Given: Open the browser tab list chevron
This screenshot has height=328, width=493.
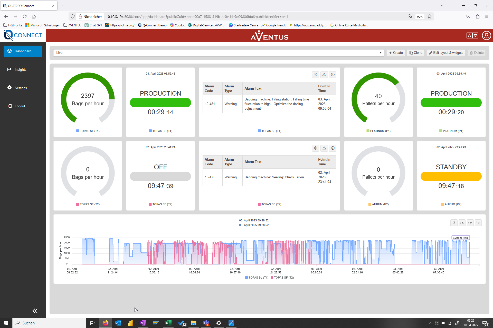Looking at the screenshot, I should (442, 6).
